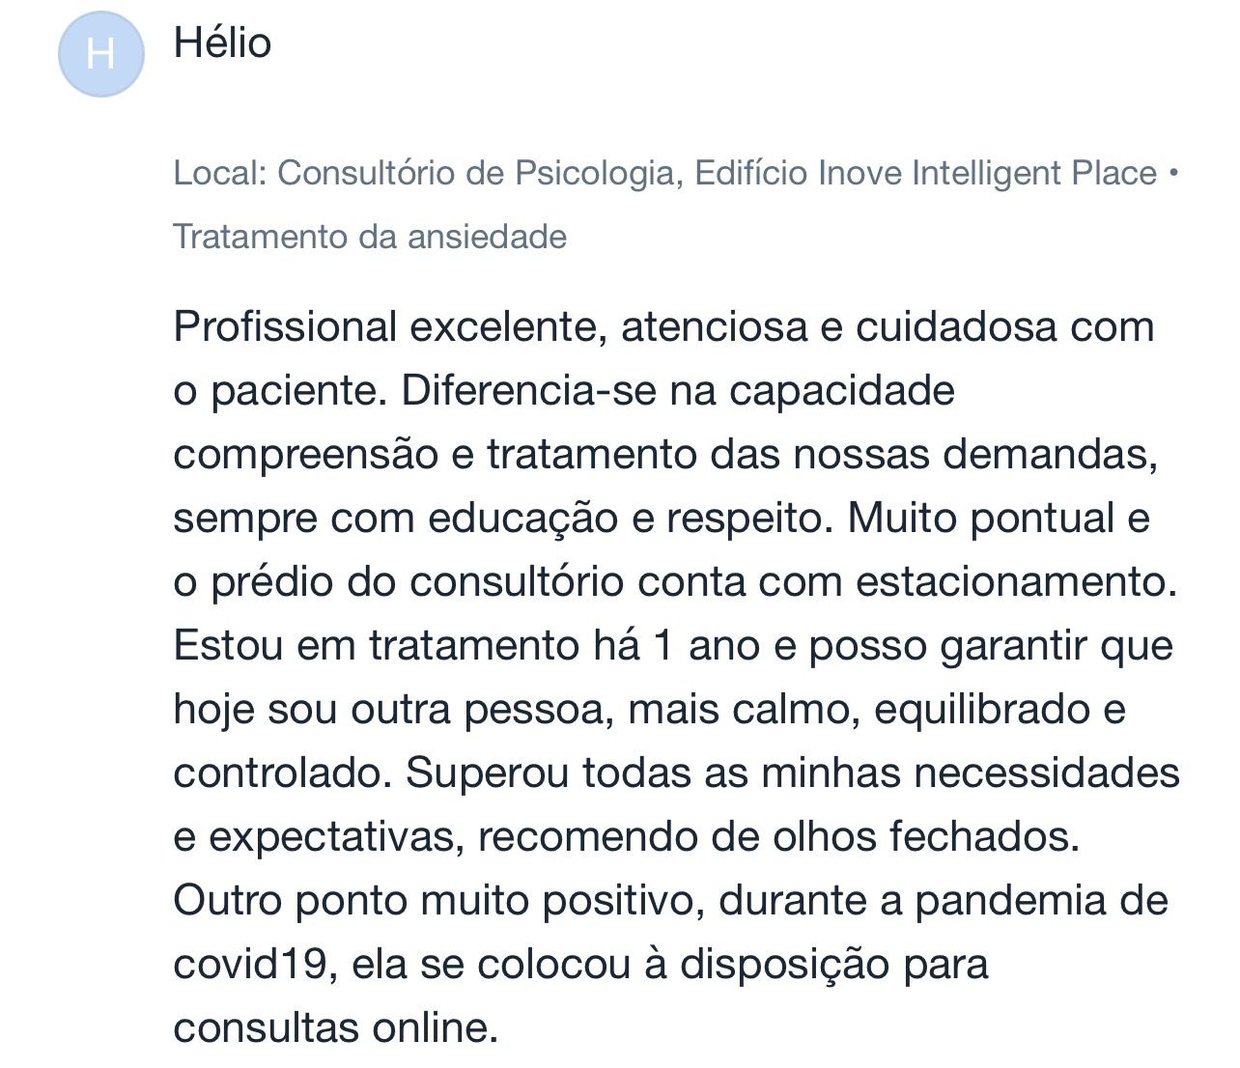Click the round "H" avatar icon
Viewport: 1240px width, 1068px height.
tap(101, 54)
